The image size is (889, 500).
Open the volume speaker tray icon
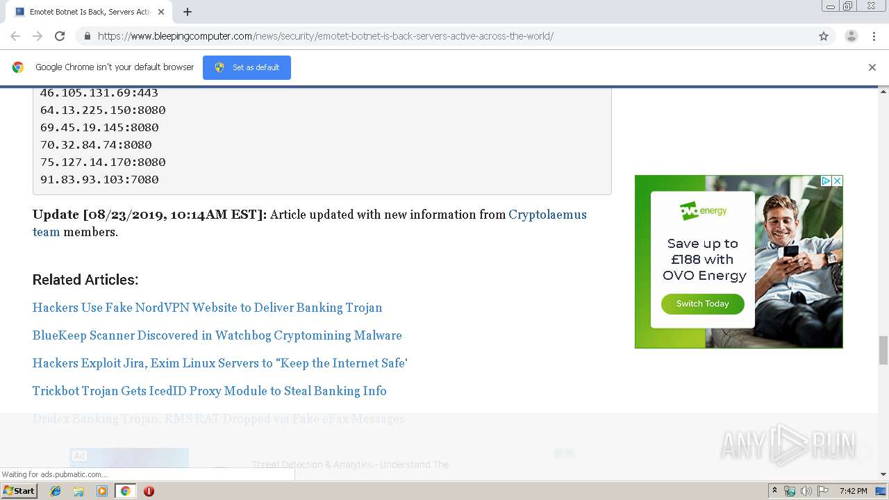806,491
